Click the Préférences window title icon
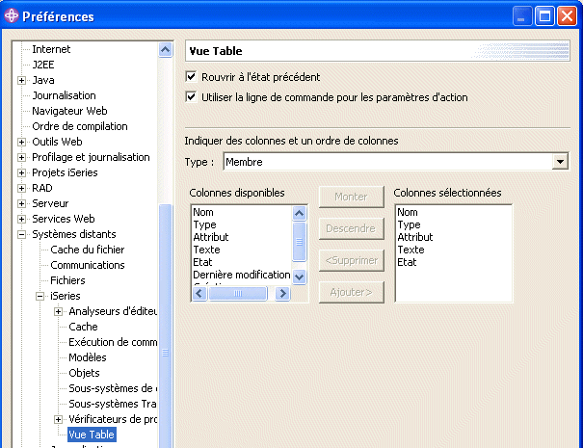The height and width of the screenshot is (448, 583). 12,15
